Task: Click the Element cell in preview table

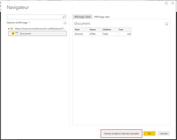Action: point(82,34)
